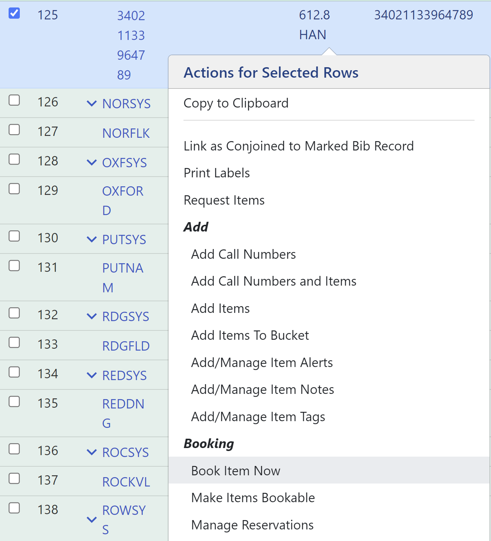The width and height of the screenshot is (491, 541).
Task: Open Add/Manage Item Notes
Action: click(x=263, y=389)
